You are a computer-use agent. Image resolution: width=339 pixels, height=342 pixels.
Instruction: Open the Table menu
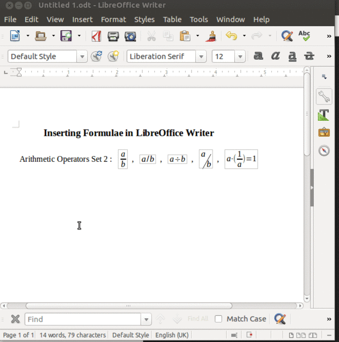(x=172, y=19)
